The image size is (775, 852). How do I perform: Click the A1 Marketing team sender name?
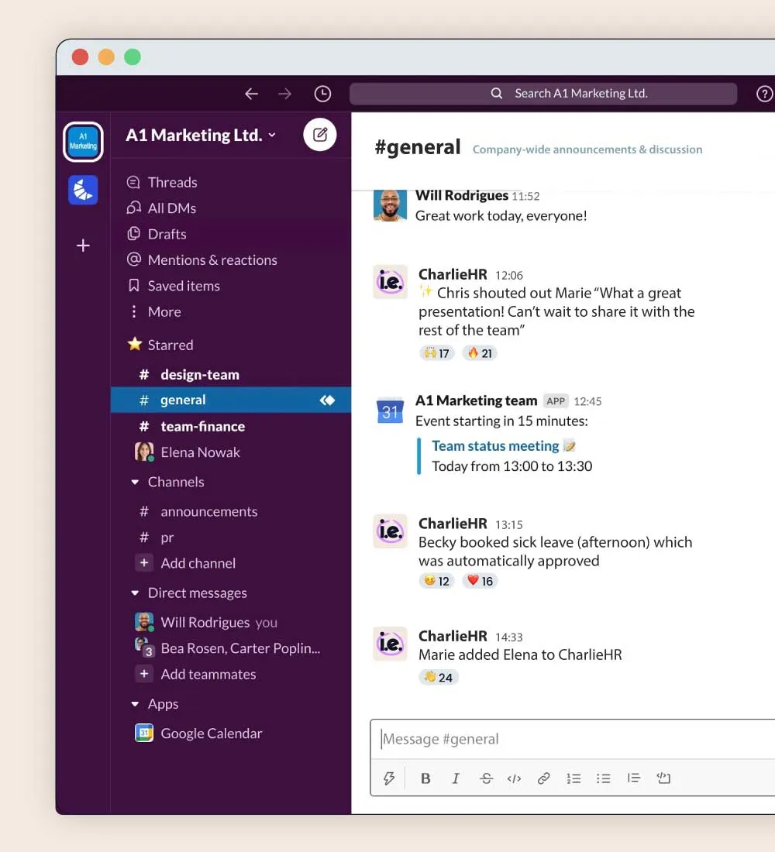(x=477, y=401)
